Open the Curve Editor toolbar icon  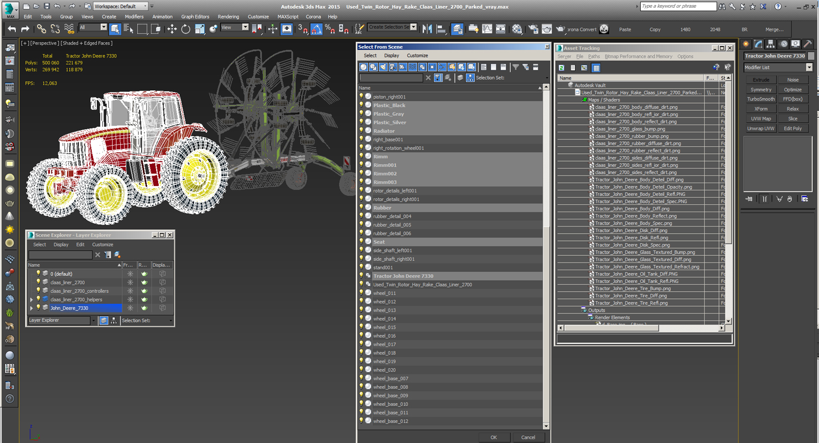coord(486,29)
